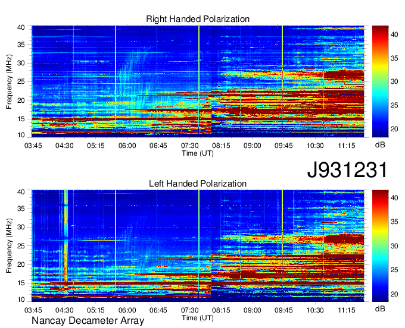Click the 'dB' label beside Right Handed color bar

(x=380, y=144)
